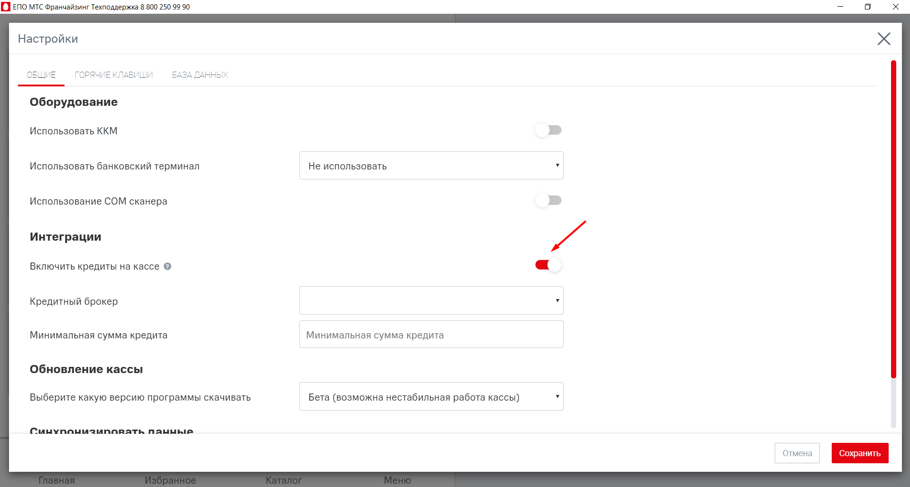Click the Обновление кассы heading
910x487 pixels.
point(86,369)
